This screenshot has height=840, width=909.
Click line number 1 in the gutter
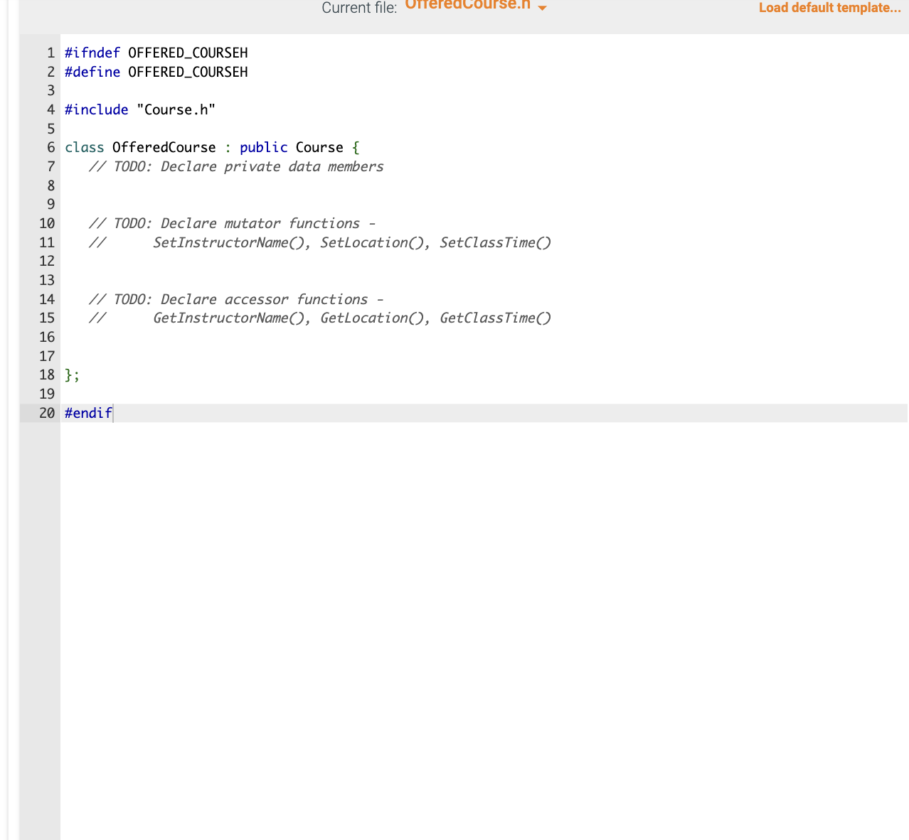pos(50,53)
